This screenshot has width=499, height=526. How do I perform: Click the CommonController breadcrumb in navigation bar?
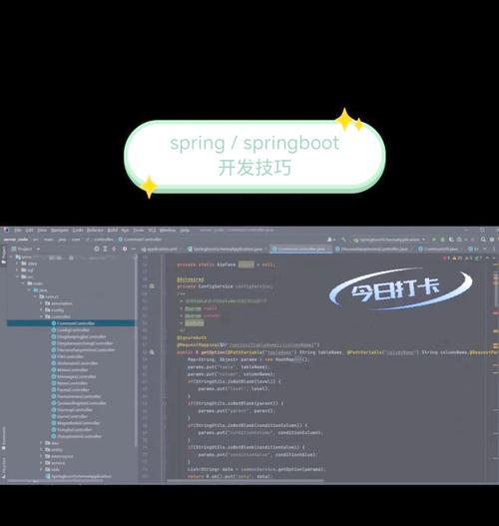140,240
